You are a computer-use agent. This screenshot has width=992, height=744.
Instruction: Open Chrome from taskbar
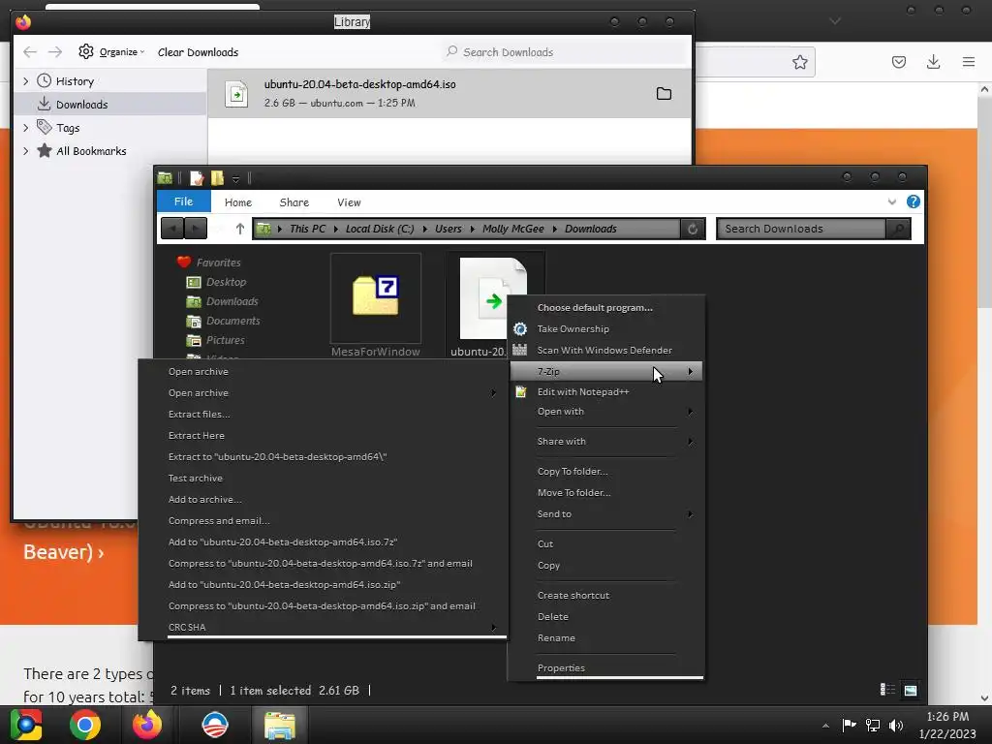85,725
